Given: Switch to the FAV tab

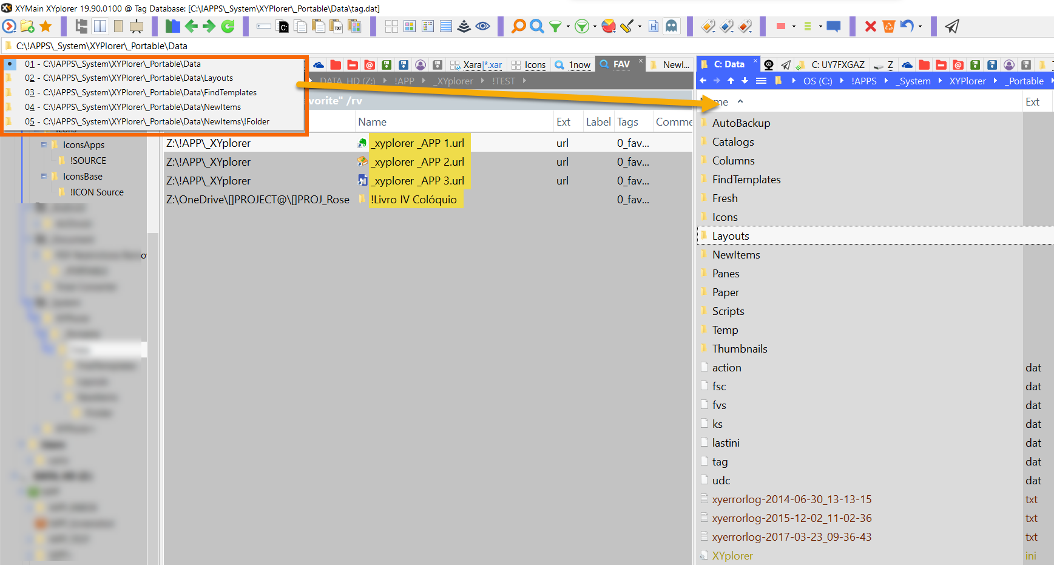Looking at the screenshot, I should (621, 64).
